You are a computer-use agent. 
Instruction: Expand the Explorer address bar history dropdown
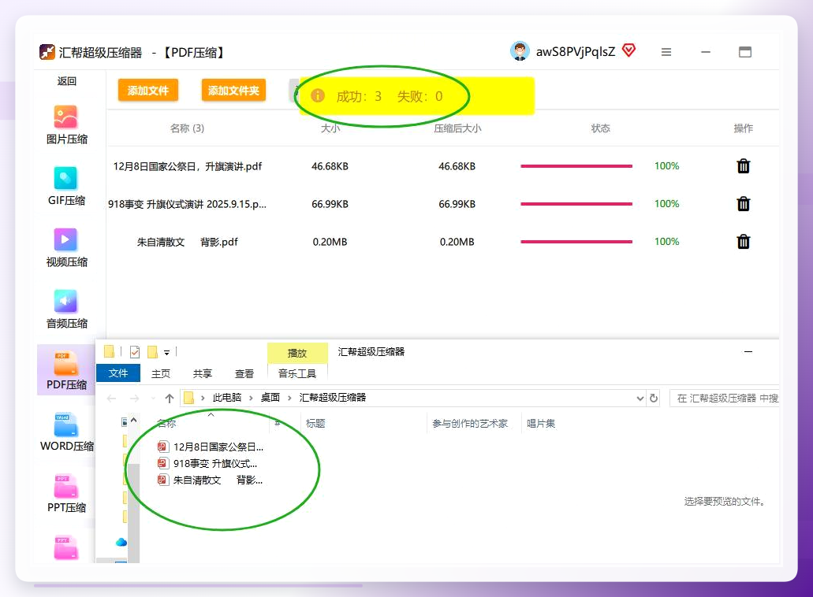tap(640, 399)
